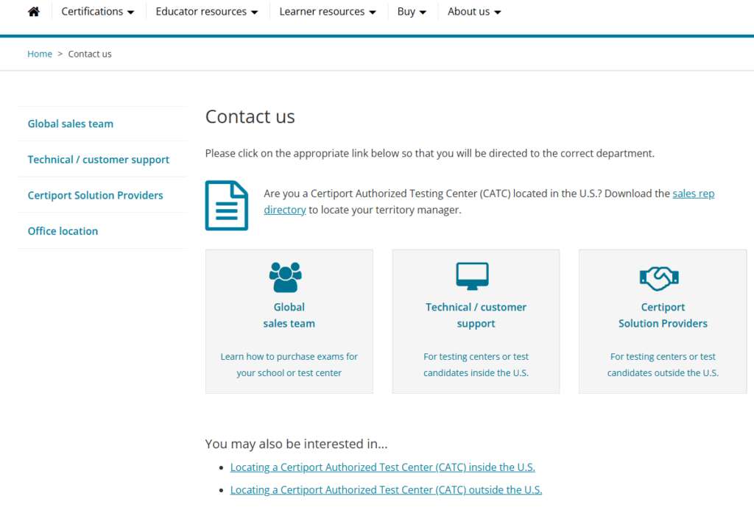This screenshot has height=513, width=754.
Task: Select Global sales team in the sidebar
Action: (x=71, y=124)
